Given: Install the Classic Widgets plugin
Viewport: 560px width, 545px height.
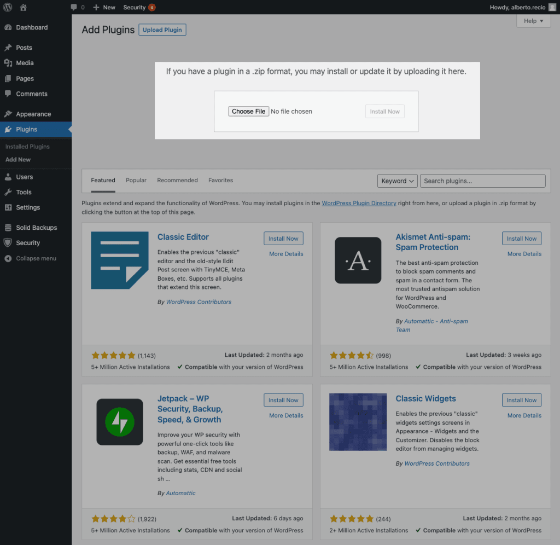Looking at the screenshot, I should (521, 400).
